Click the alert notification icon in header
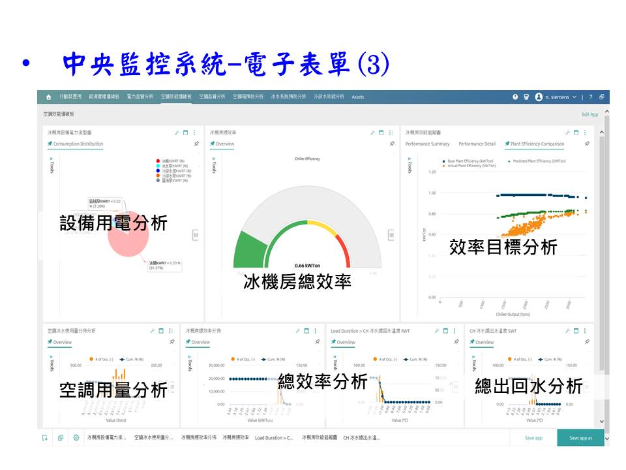Viewport: 626px width, 470px height. pos(515,97)
